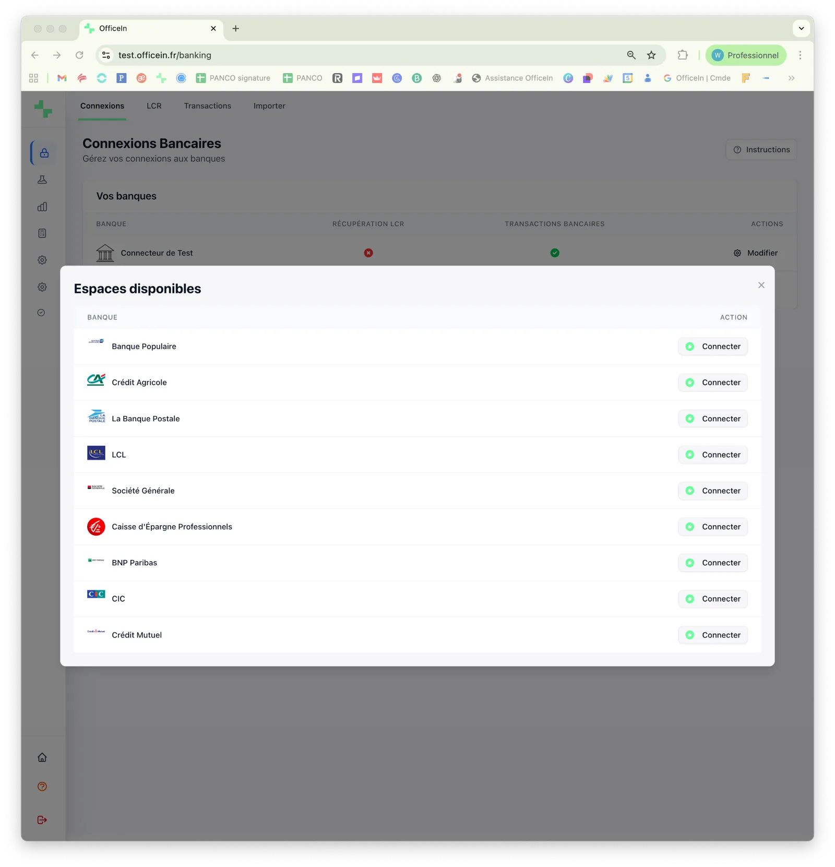Click the circled check sidebar icon
The image size is (835, 867).
tap(41, 313)
